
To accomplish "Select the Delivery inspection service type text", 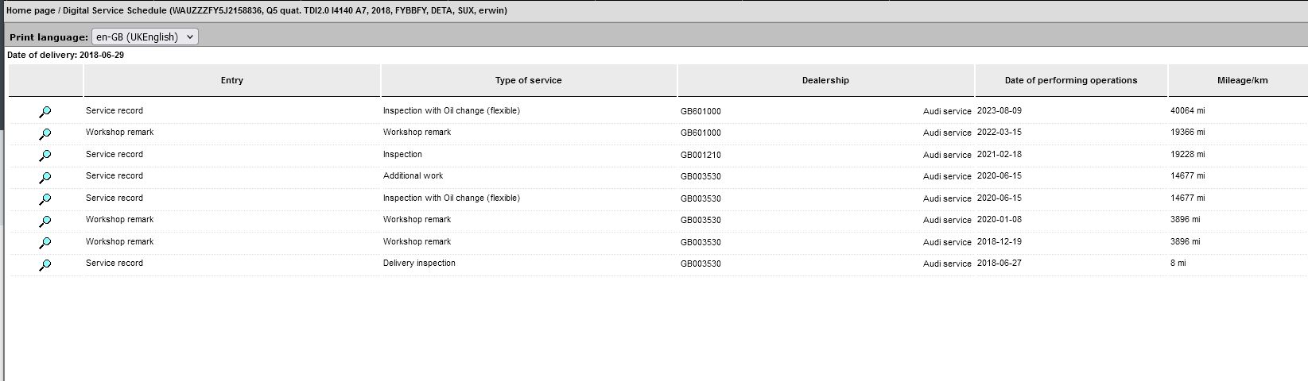I will click(419, 264).
